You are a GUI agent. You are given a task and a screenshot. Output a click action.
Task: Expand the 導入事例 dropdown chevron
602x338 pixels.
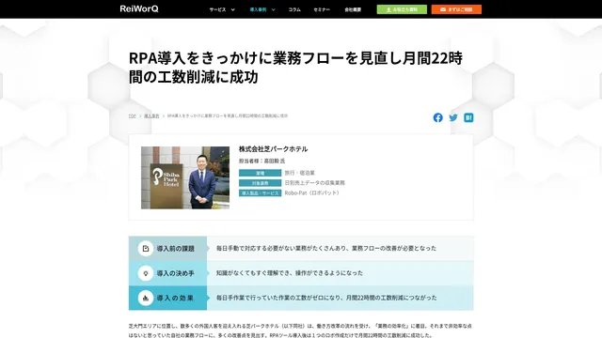[274, 9]
